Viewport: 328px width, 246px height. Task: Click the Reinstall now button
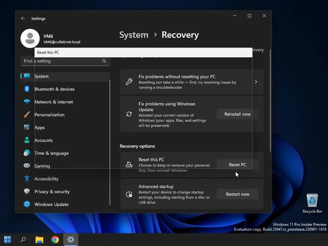pyautogui.click(x=237, y=114)
